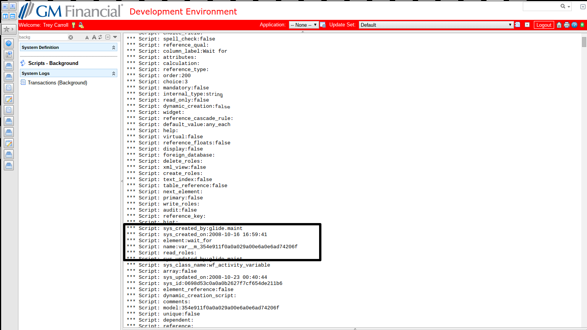Viewport: 587px width, 330px height.
Task: Select the System Definition application header
Action: coord(68,47)
